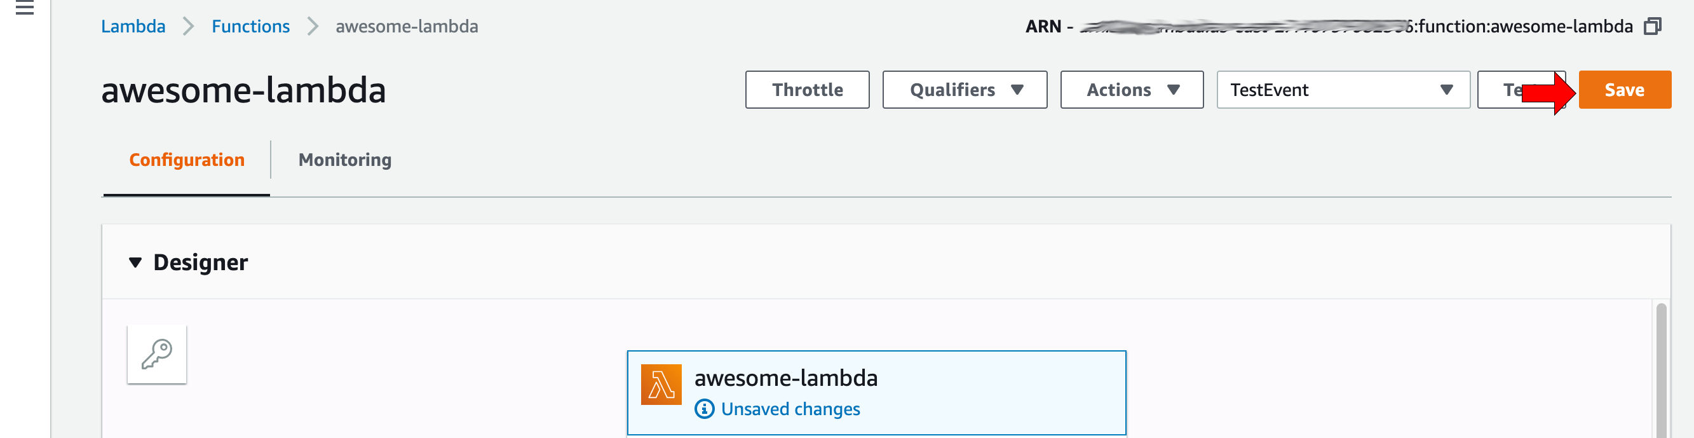Image resolution: width=1694 pixels, height=438 pixels.
Task: Click the Unsaved changes info icon
Action: (x=704, y=409)
